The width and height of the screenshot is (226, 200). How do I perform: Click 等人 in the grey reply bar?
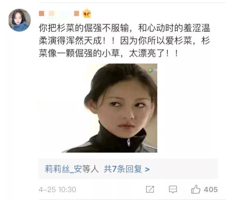point(90,169)
